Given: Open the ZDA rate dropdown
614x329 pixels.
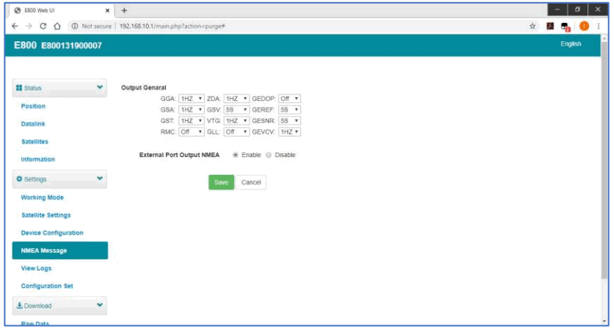Looking at the screenshot, I should (237, 99).
